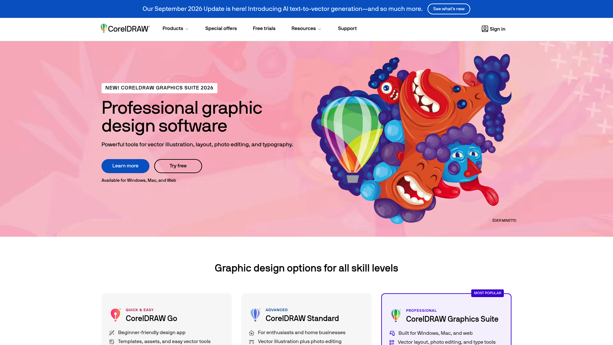Click the hero illustration with hot air balloon

[411, 139]
